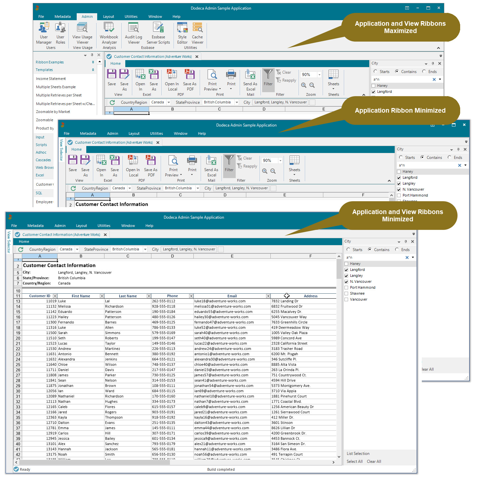The width and height of the screenshot is (479, 479).
Task: Open Phone column filter dropdown
Action: 191,296
